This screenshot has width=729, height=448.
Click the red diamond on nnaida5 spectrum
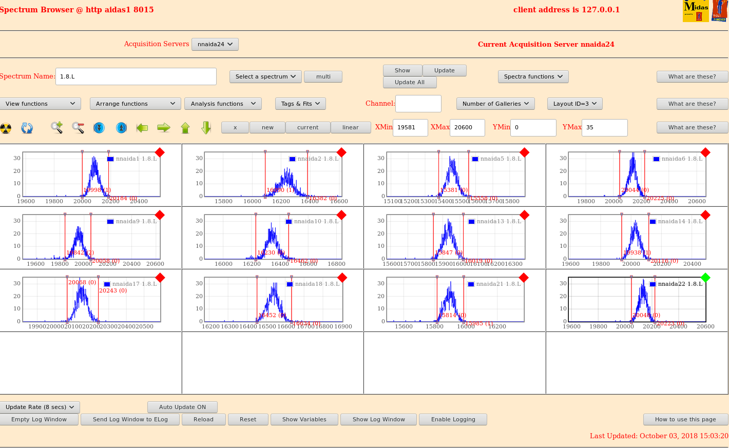[524, 152]
